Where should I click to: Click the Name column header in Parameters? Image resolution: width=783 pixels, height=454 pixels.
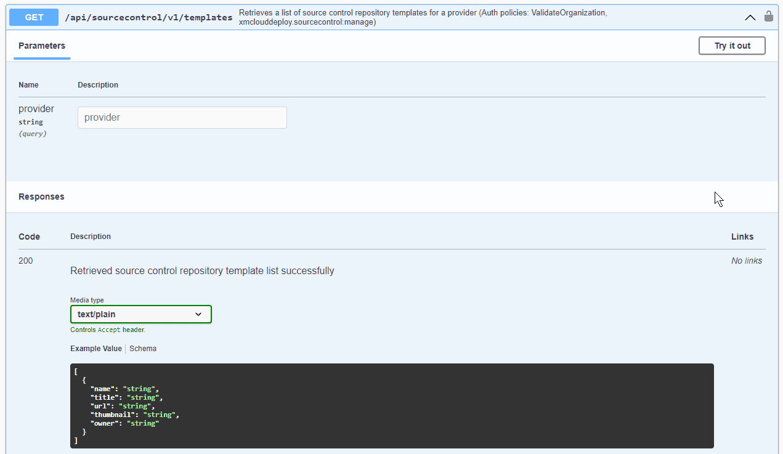28,85
